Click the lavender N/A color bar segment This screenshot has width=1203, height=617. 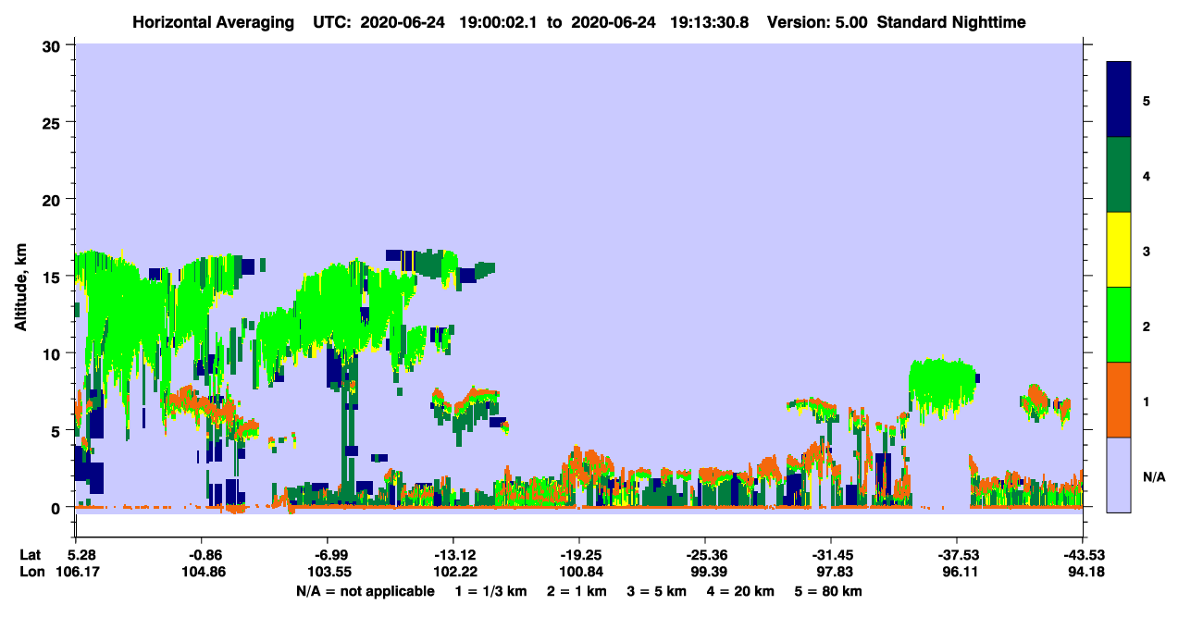click(1119, 475)
